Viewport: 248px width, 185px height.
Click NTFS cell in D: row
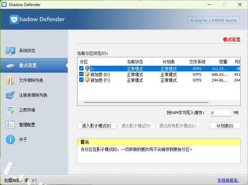(x=197, y=74)
